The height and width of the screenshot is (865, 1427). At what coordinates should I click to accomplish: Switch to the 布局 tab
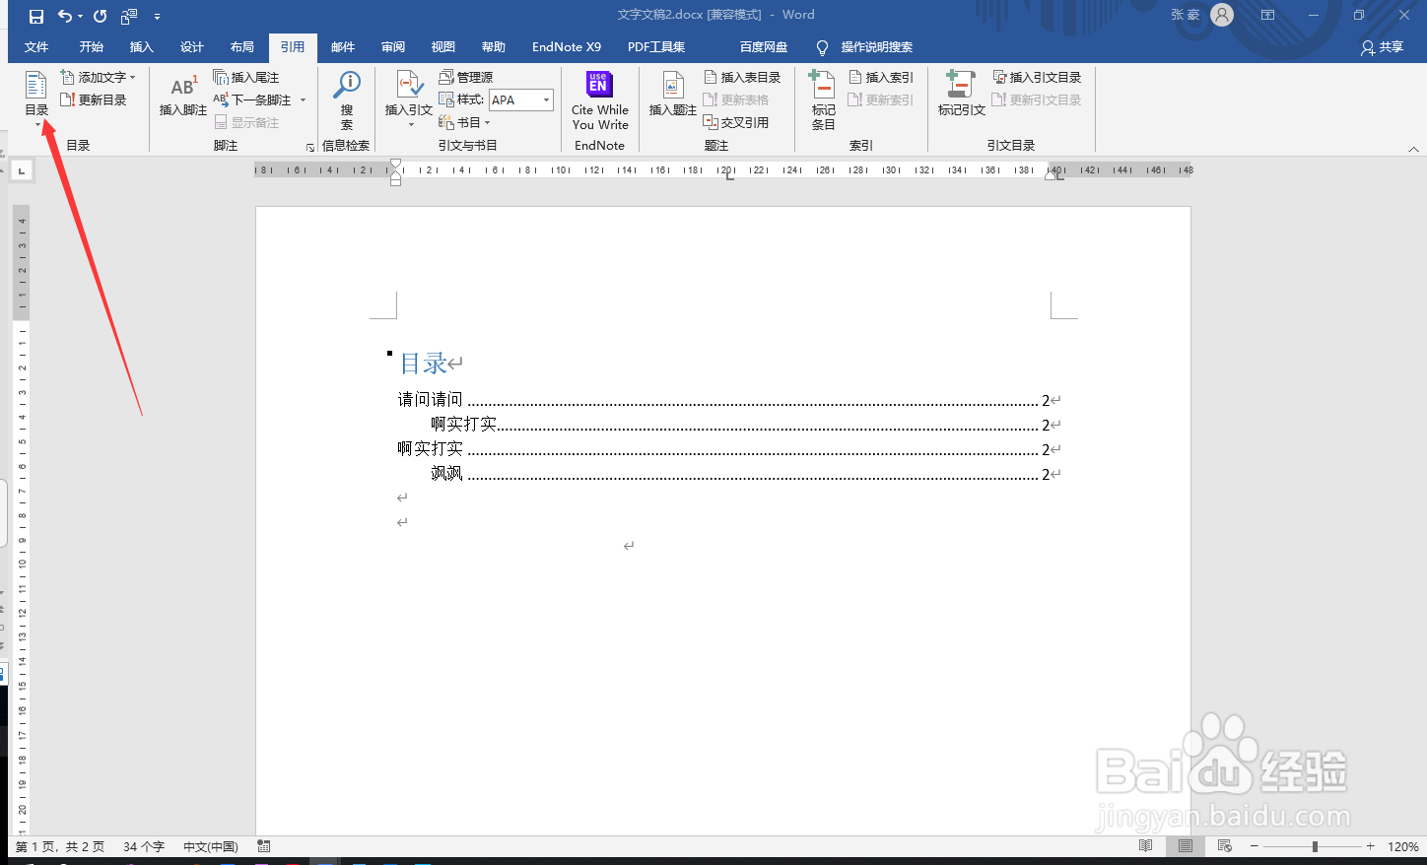click(242, 47)
